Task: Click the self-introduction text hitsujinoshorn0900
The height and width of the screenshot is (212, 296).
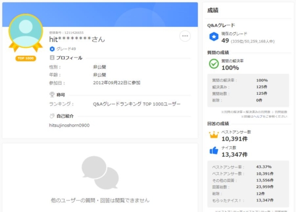Action: pos(69,125)
